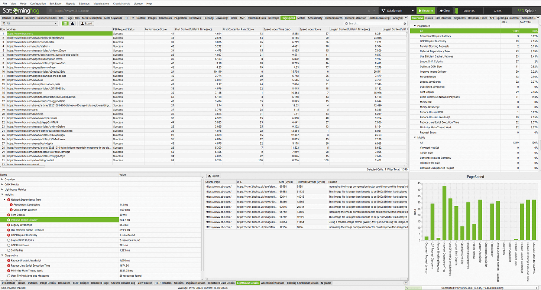The image size is (541, 290).
Task: Show more main tabs via overflow arrow after Analytics
Action: pyautogui.click(x=406, y=18)
